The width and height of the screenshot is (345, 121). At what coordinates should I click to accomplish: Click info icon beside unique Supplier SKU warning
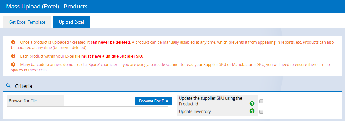13,56
